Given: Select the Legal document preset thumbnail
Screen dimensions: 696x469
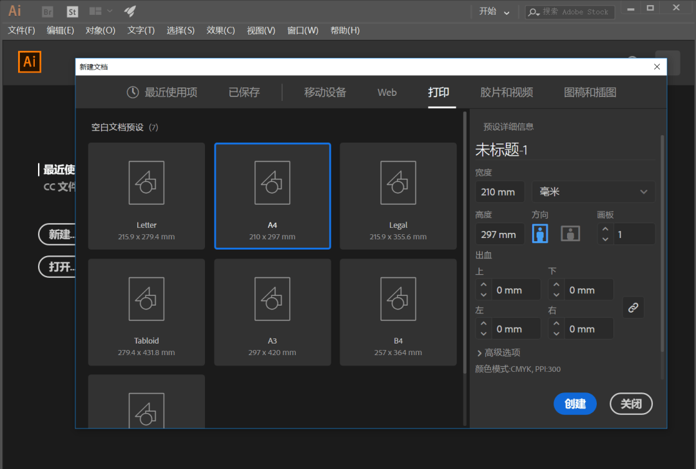Looking at the screenshot, I should click(x=398, y=196).
